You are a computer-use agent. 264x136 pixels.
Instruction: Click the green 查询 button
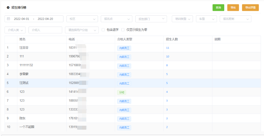[218, 8]
